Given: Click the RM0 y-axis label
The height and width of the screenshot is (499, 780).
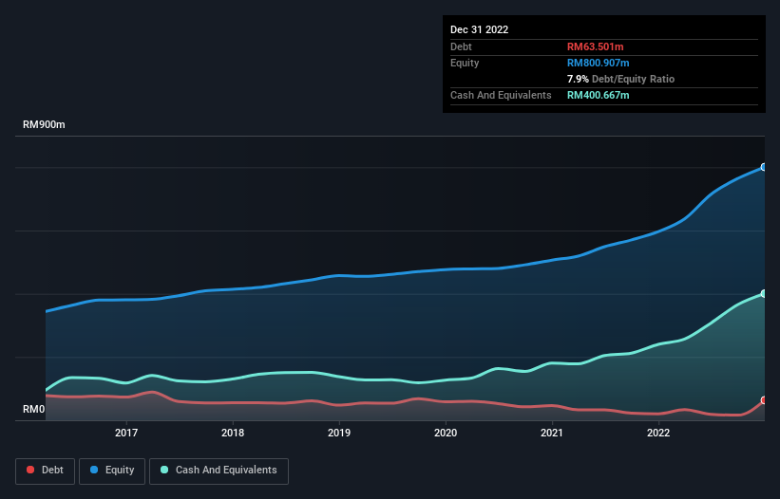Looking at the screenshot, I should click(34, 410).
